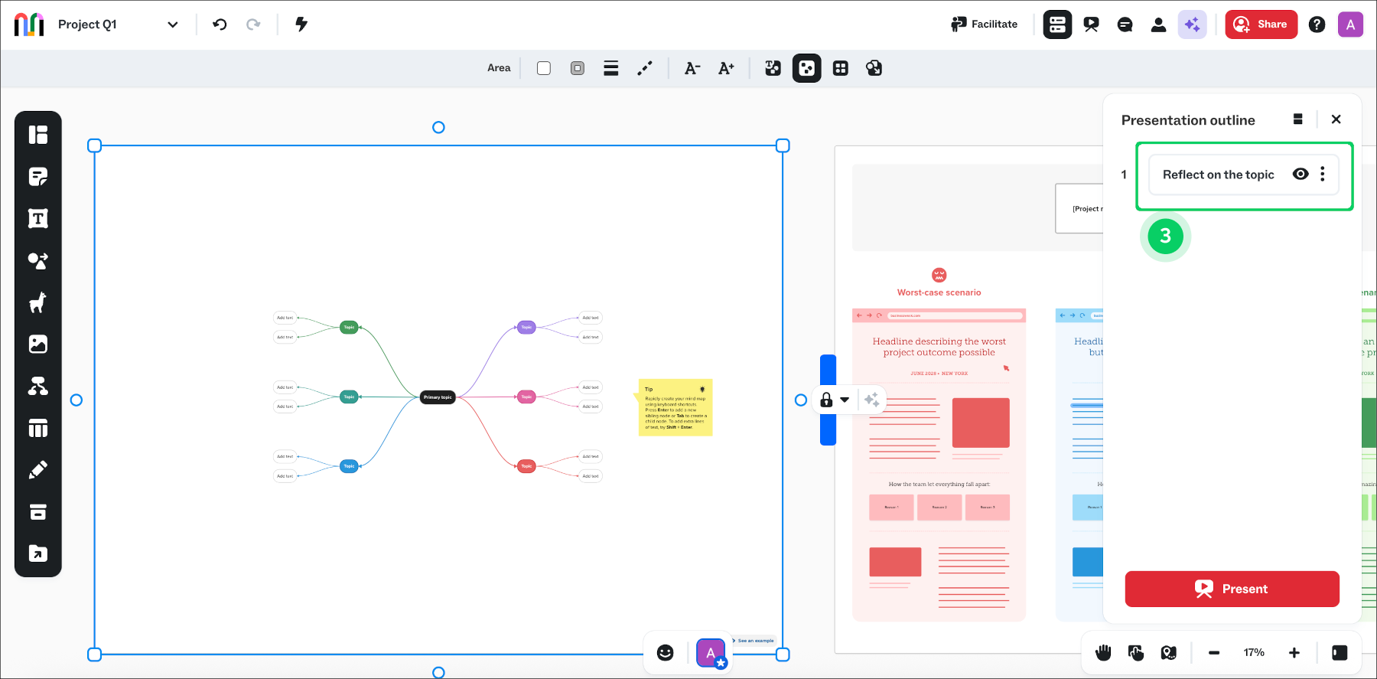Image resolution: width=1377 pixels, height=679 pixels.
Task: Select the filled area background style
Action: (578, 68)
